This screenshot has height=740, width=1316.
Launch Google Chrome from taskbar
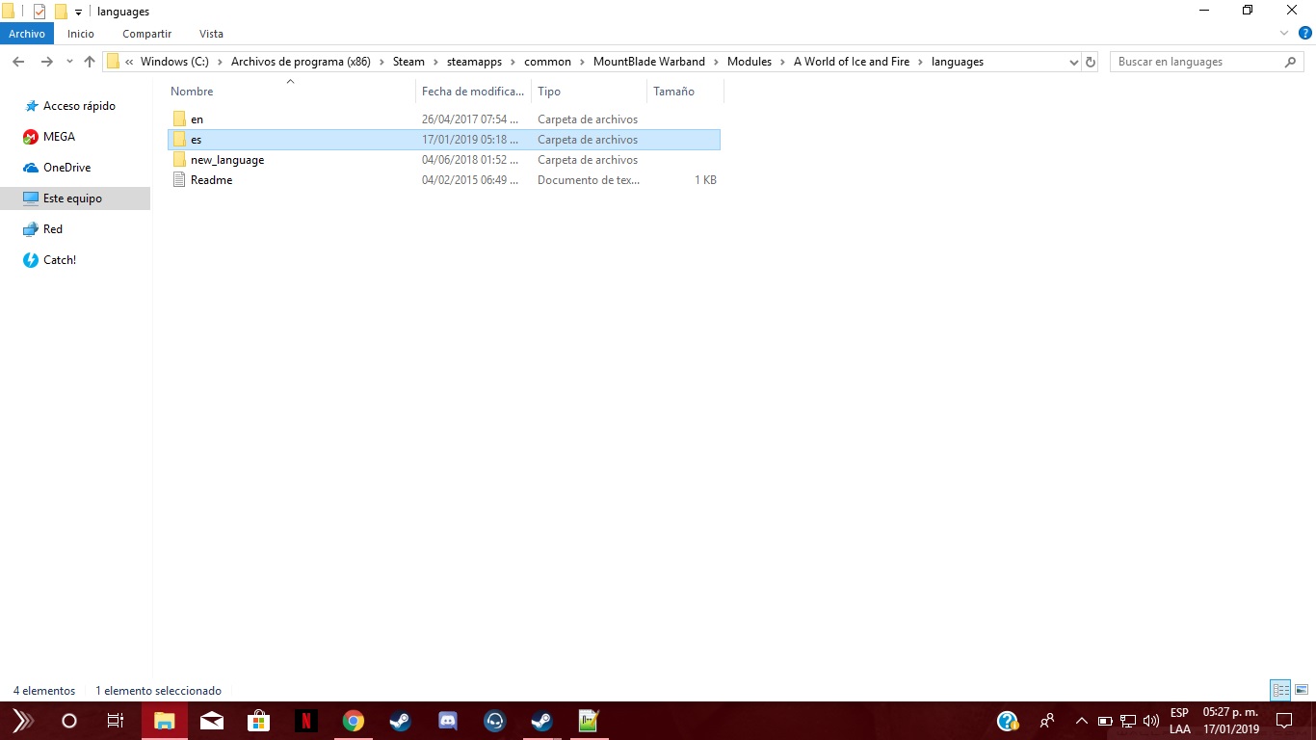pos(353,721)
